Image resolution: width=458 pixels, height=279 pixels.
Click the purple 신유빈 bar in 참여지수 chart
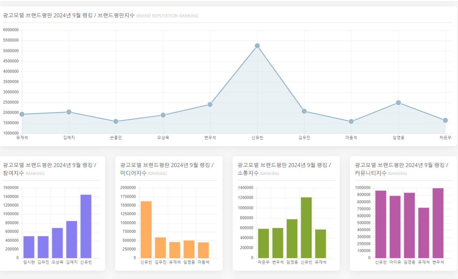coord(86,226)
